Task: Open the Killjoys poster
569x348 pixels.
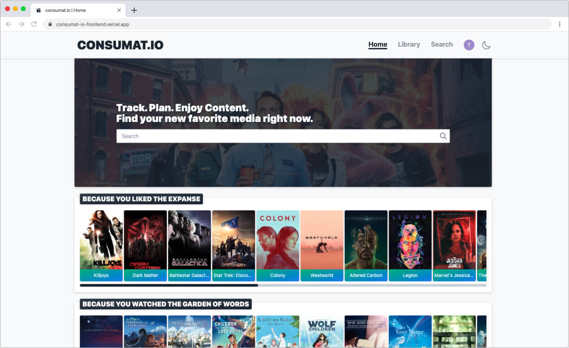Action: pyautogui.click(x=101, y=240)
